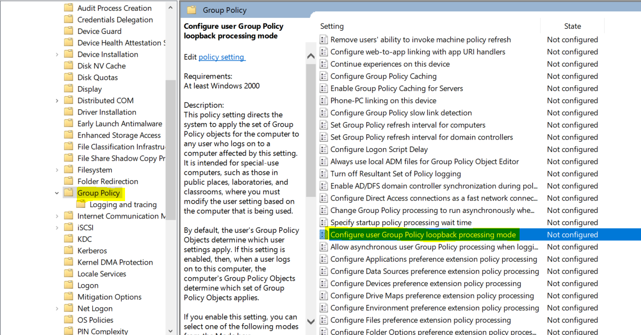Expand the Device Installation tree node
The width and height of the screenshot is (641, 335).
[x=57, y=55]
